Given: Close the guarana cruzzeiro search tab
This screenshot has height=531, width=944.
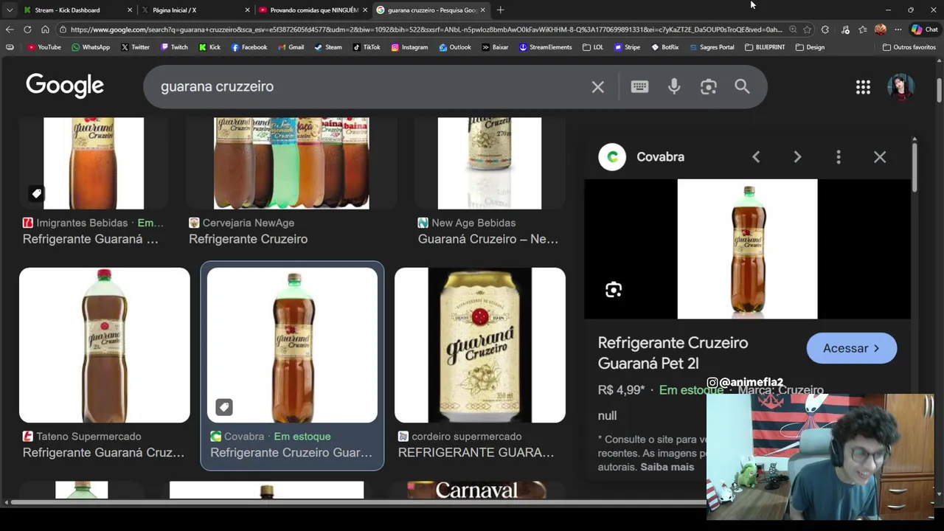Looking at the screenshot, I should point(483,10).
